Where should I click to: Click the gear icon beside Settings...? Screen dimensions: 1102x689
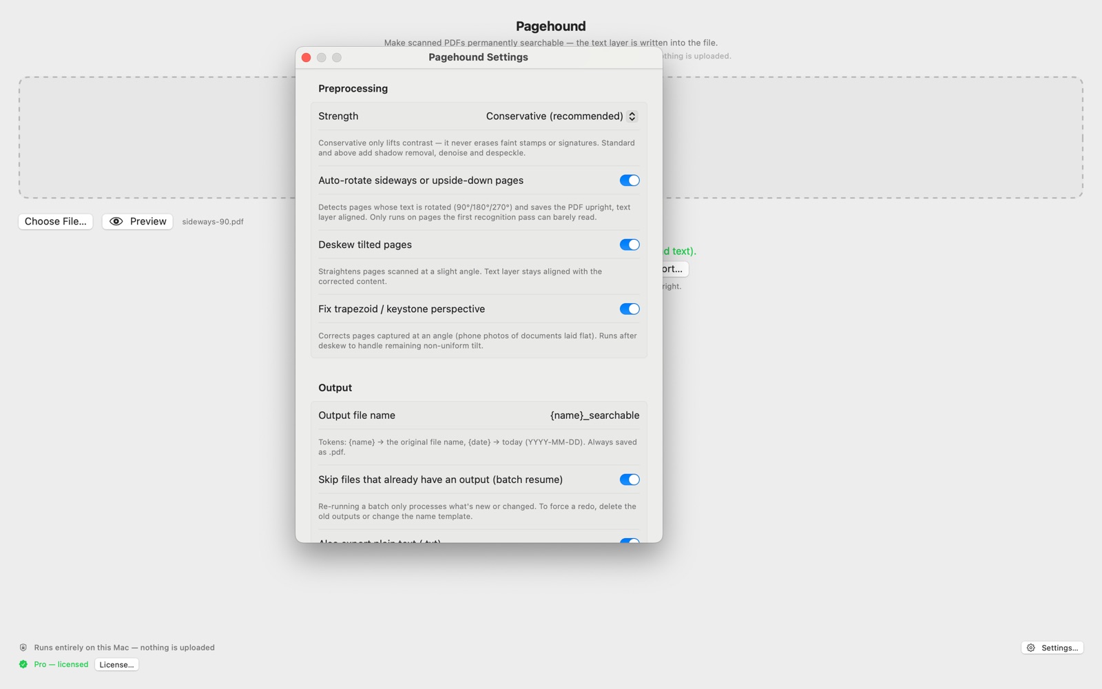[1031, 648]
